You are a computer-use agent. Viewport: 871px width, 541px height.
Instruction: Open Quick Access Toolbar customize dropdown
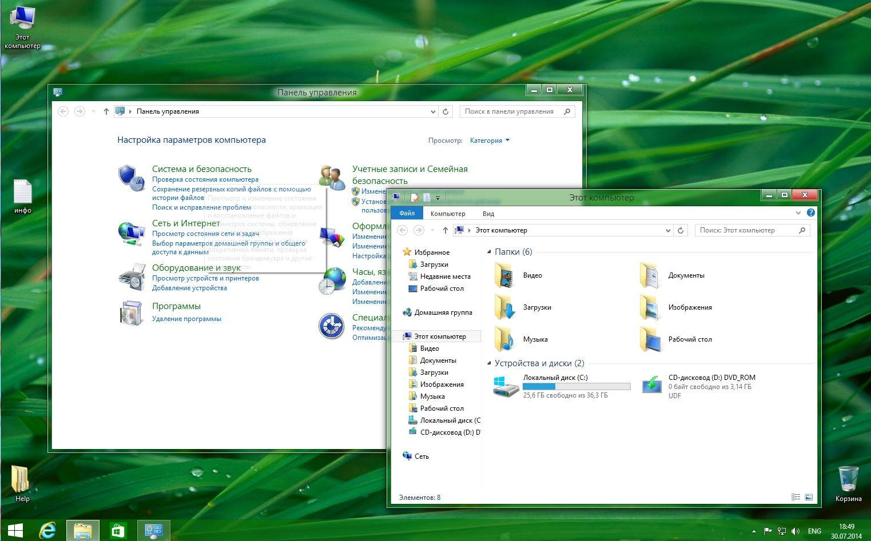coord(438,198)
